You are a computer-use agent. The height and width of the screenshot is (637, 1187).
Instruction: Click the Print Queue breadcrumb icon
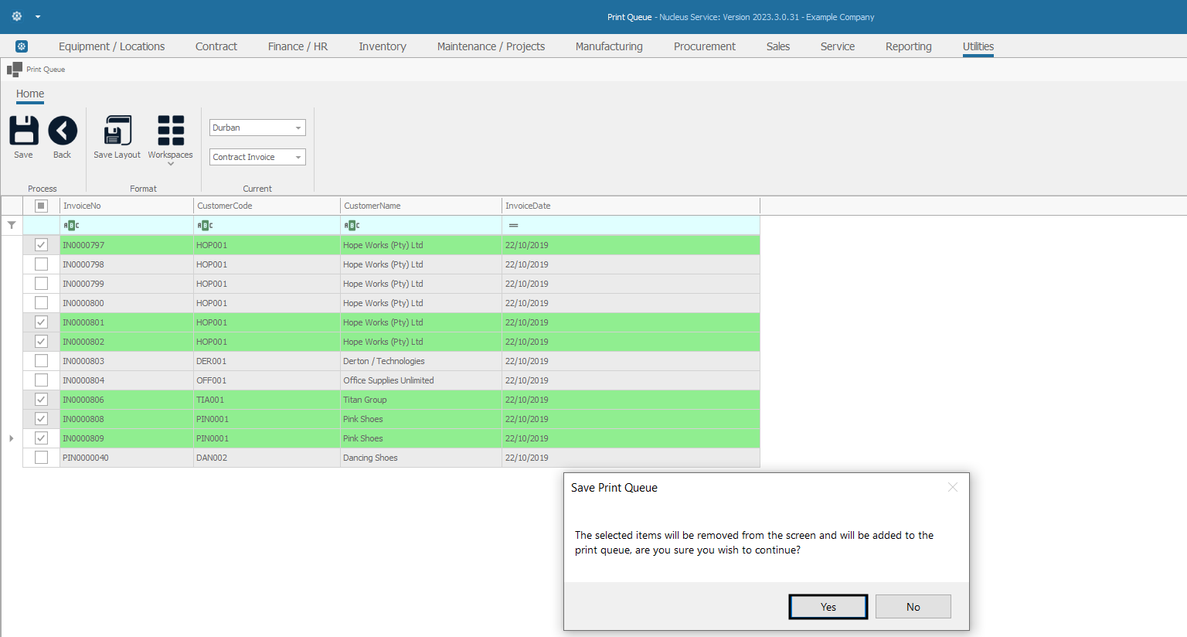click(x=15, y=70)
